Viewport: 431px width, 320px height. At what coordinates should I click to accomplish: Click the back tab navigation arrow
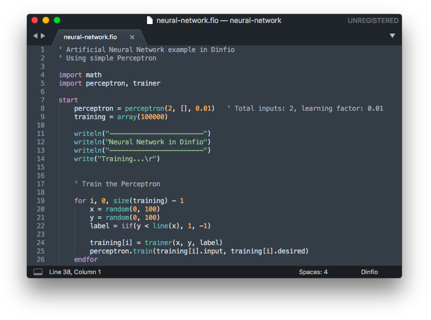point(35,36)
